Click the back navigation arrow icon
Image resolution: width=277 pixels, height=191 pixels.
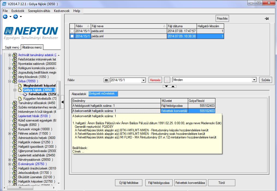[x=5, y=17]
